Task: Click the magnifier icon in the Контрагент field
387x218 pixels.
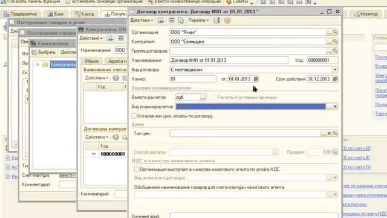Action: tap(335, 42)
